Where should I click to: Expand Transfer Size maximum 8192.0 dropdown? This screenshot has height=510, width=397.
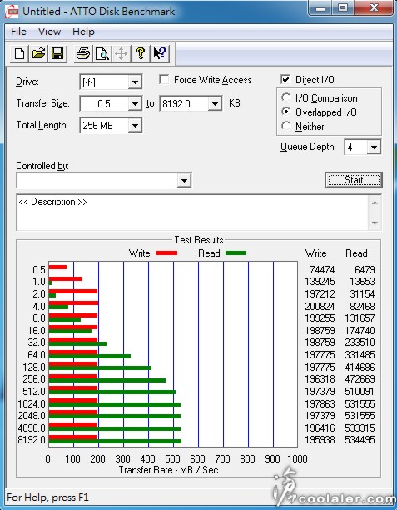tap(215, 104)
